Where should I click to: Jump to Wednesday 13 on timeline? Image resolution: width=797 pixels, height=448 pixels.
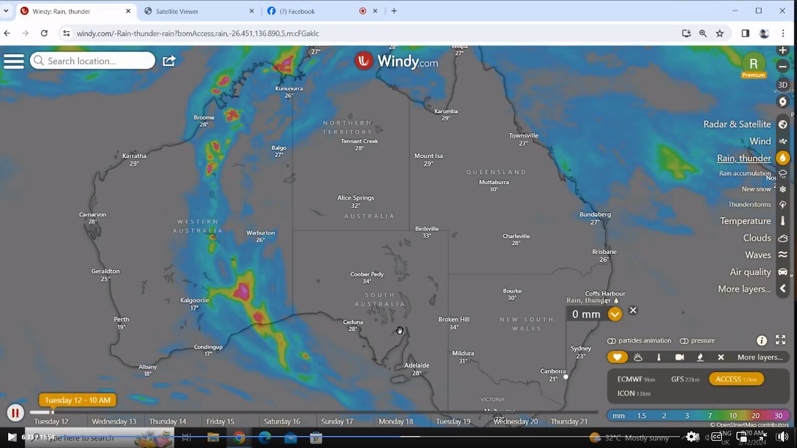point(114,421)
